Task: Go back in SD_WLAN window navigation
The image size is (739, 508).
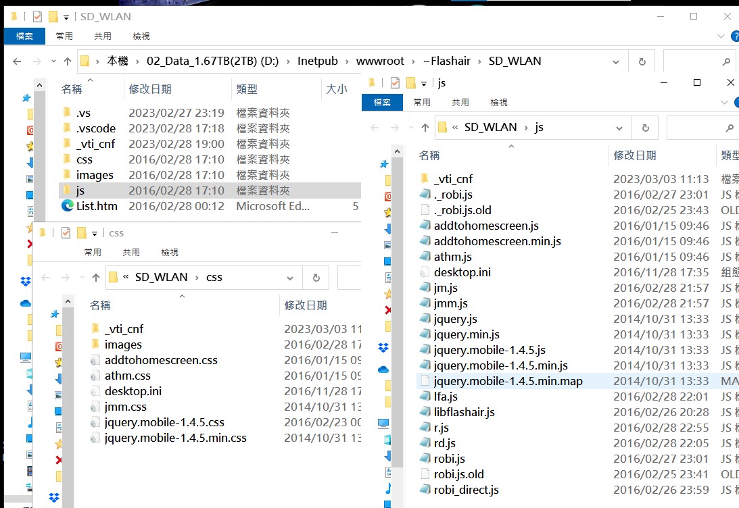Action: (x=17, y=61)
